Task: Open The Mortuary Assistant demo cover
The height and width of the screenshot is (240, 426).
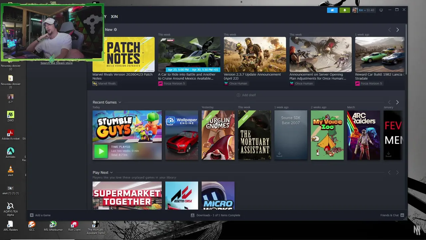Action: [254, 135]
